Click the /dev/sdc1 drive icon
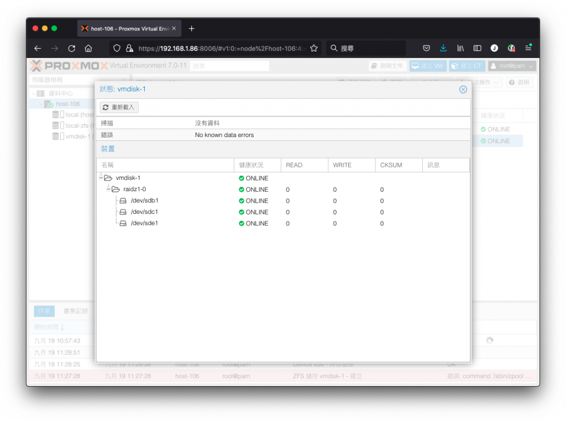 [x=123, y=212]
